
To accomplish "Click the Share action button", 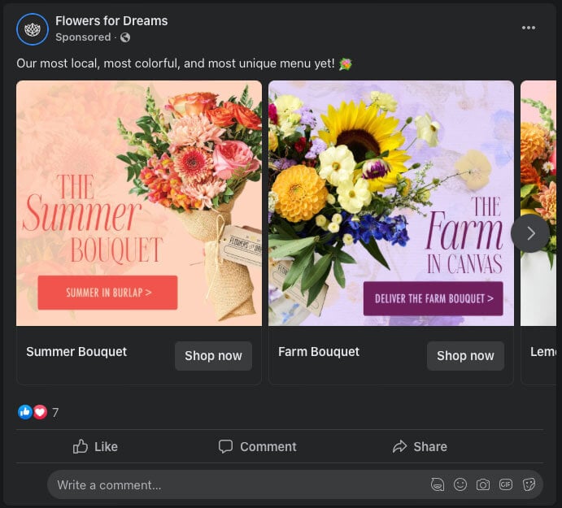I will coord(420,446).
